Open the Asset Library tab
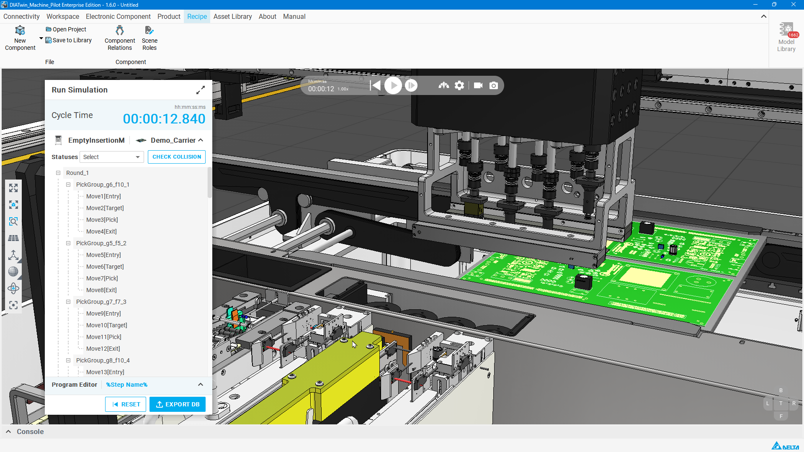 (x=232, y=16)
